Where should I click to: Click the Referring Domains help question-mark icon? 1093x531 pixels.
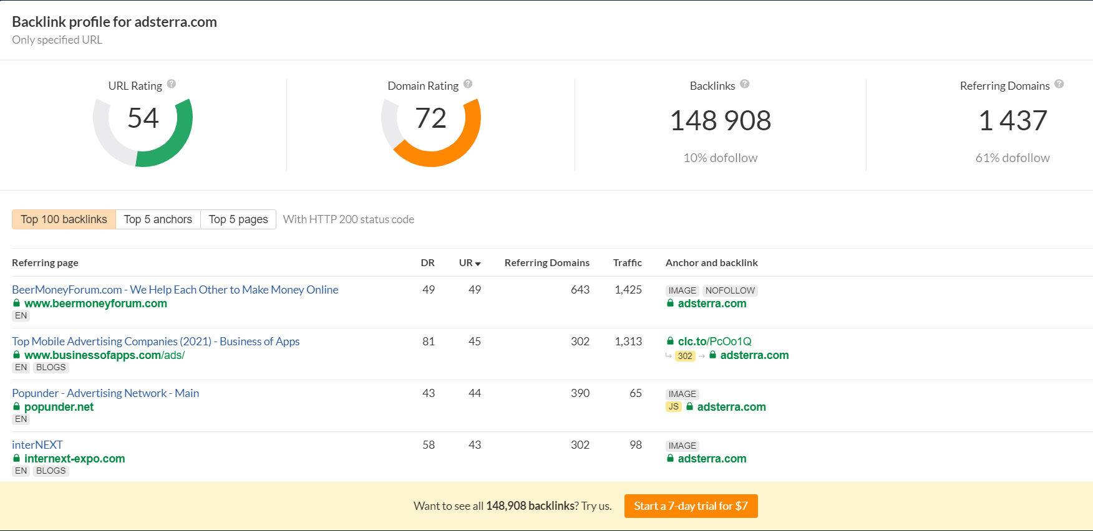pos(1059,84)
